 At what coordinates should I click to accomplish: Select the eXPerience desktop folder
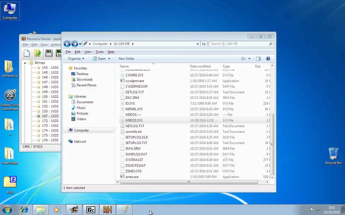click(x=10, y=69)
